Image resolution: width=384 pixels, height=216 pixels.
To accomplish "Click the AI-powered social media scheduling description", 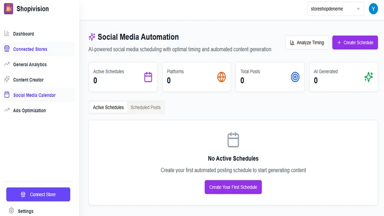I will coord(180,49).
